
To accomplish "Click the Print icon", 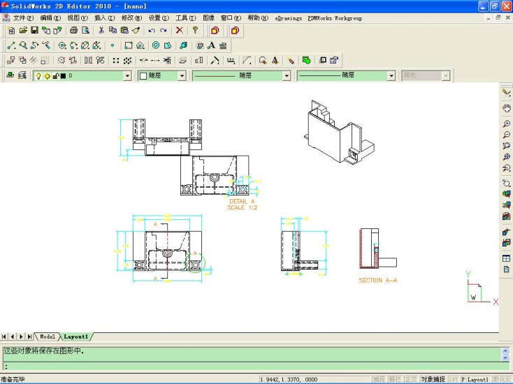I will coord(73,31).
